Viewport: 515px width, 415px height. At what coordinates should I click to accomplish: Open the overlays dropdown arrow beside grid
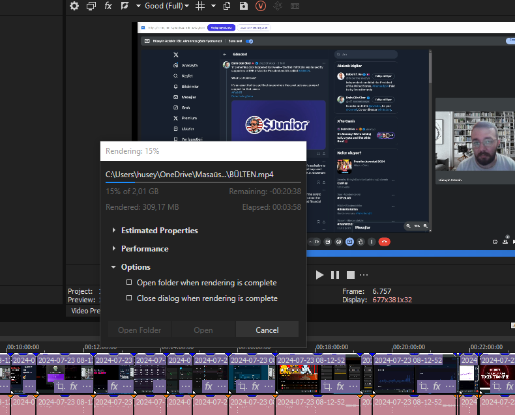coord(213,6)
